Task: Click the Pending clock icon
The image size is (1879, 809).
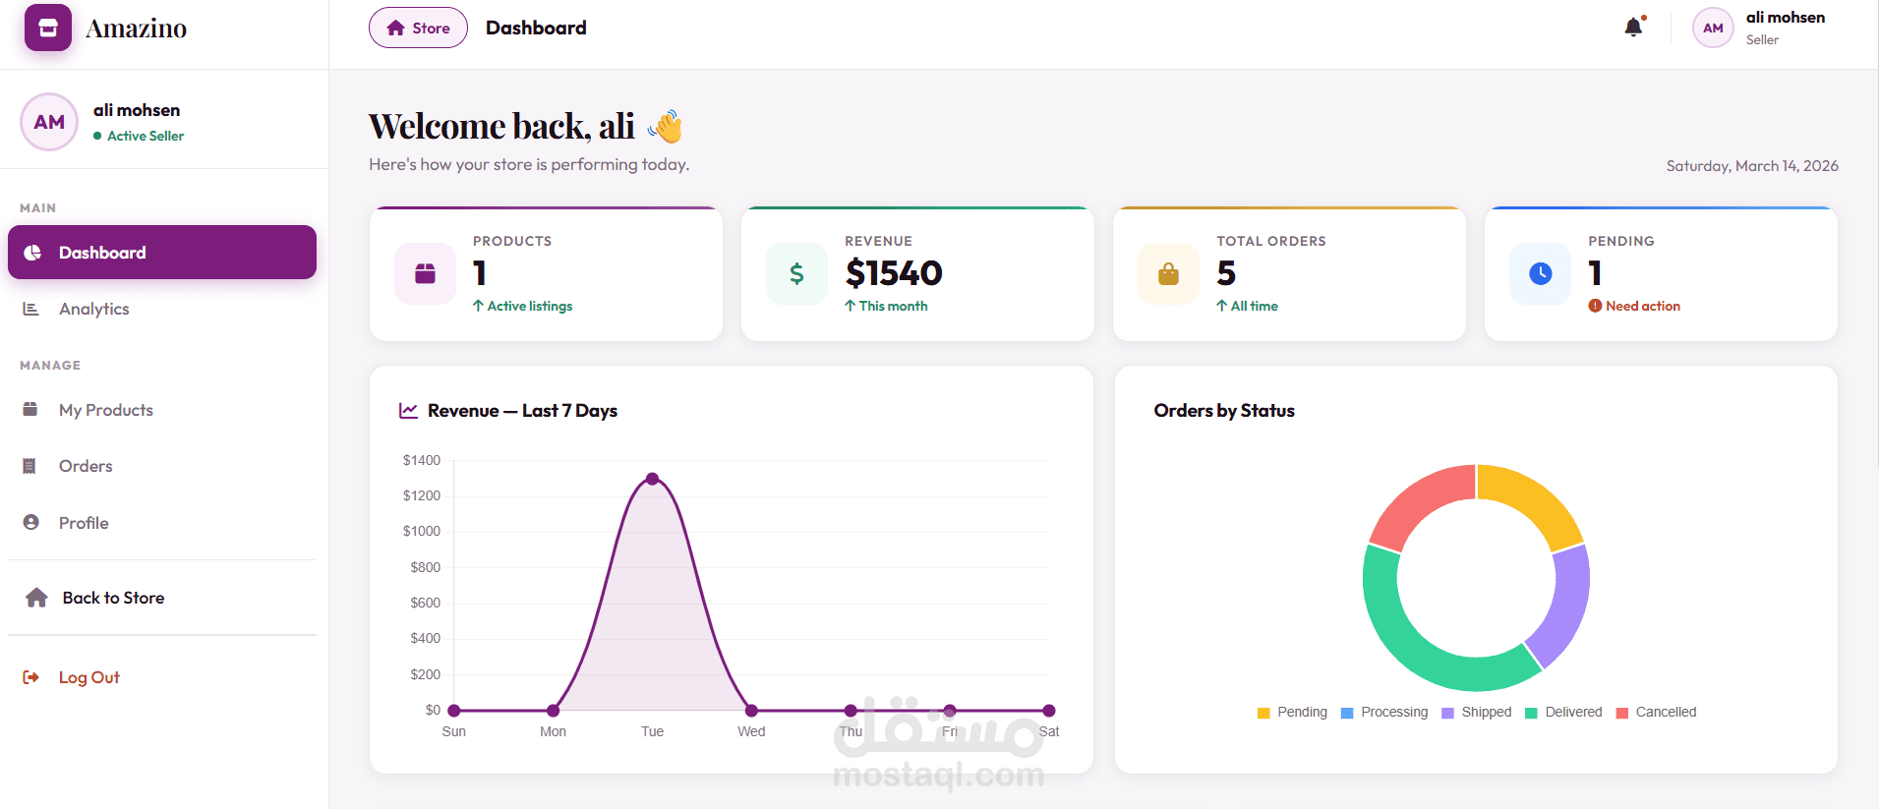Action: pyautogui.click(x=1540, y=273)
